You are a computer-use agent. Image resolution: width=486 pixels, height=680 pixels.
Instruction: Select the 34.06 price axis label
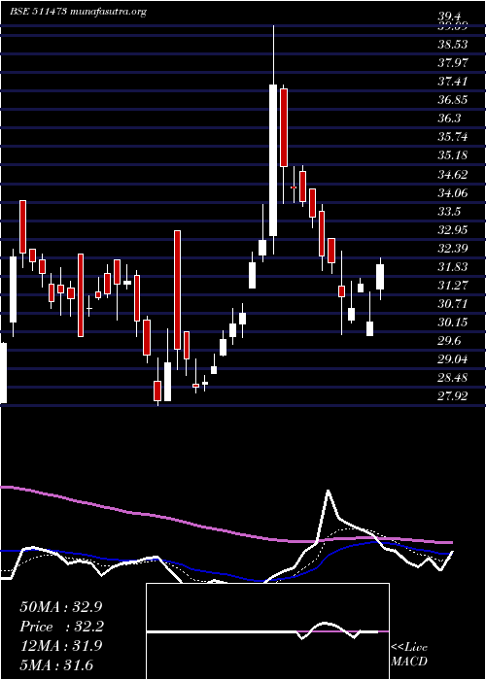(x=452, y=192)
